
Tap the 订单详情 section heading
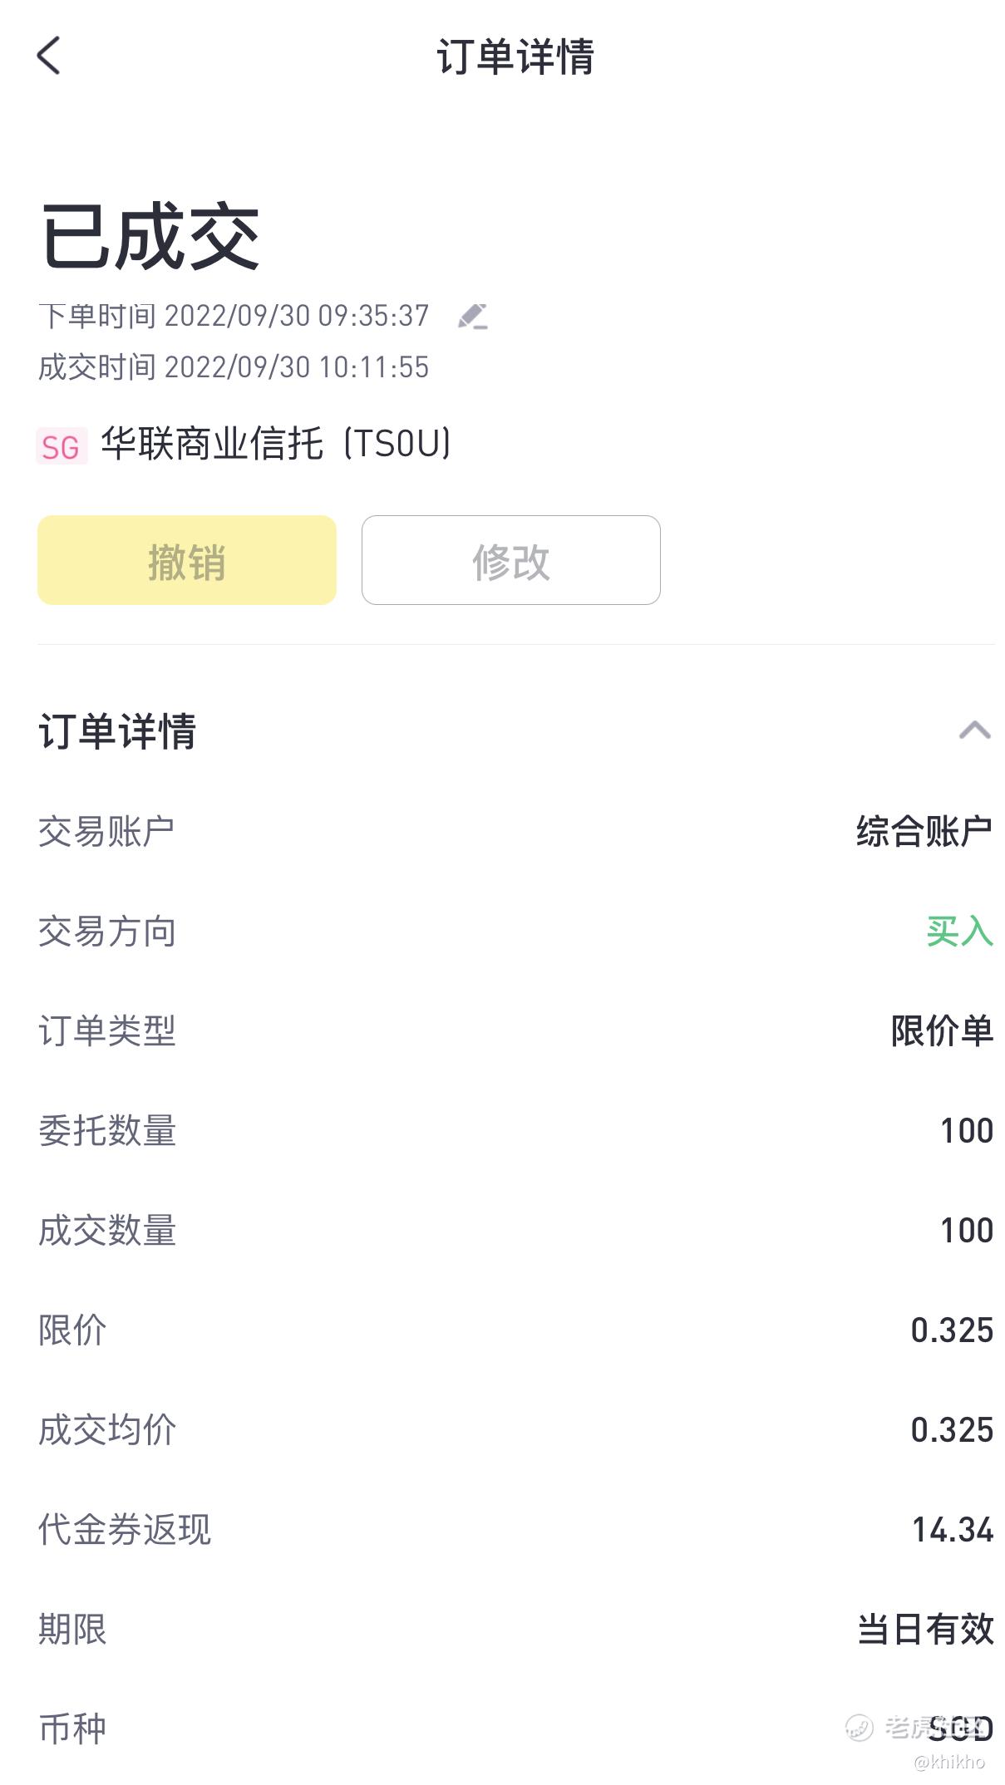(117, 731)
